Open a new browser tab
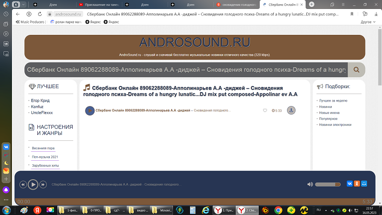This screenshot has width=382, height=215. (x=311, y=4)
